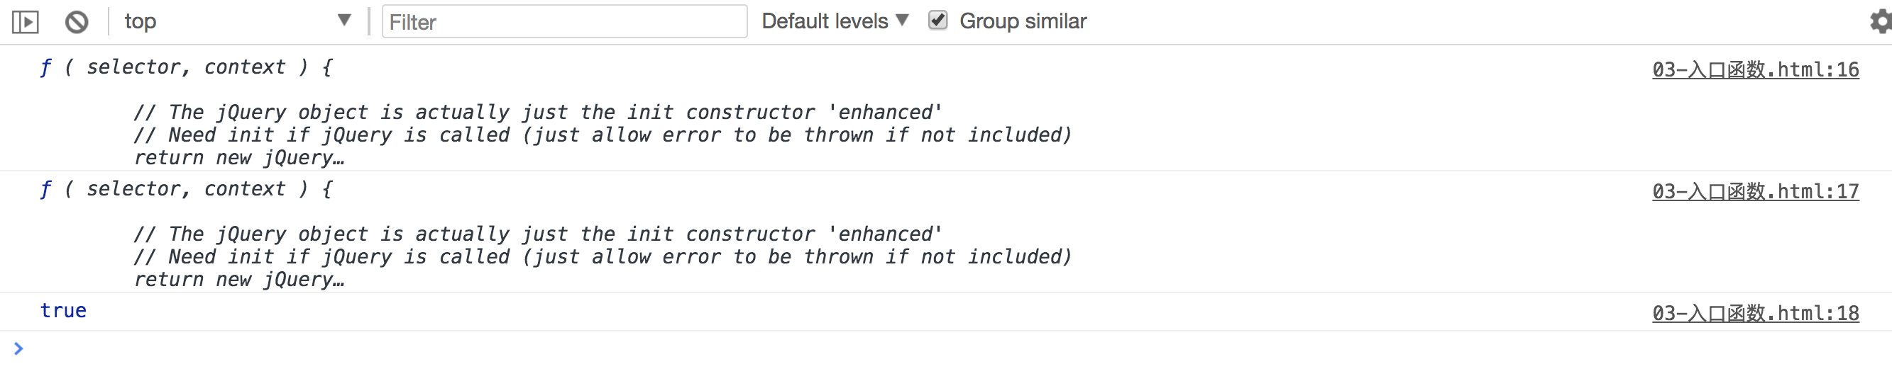Click the logged true value
The image size is (1892, 381).
[x=63, y=311]
